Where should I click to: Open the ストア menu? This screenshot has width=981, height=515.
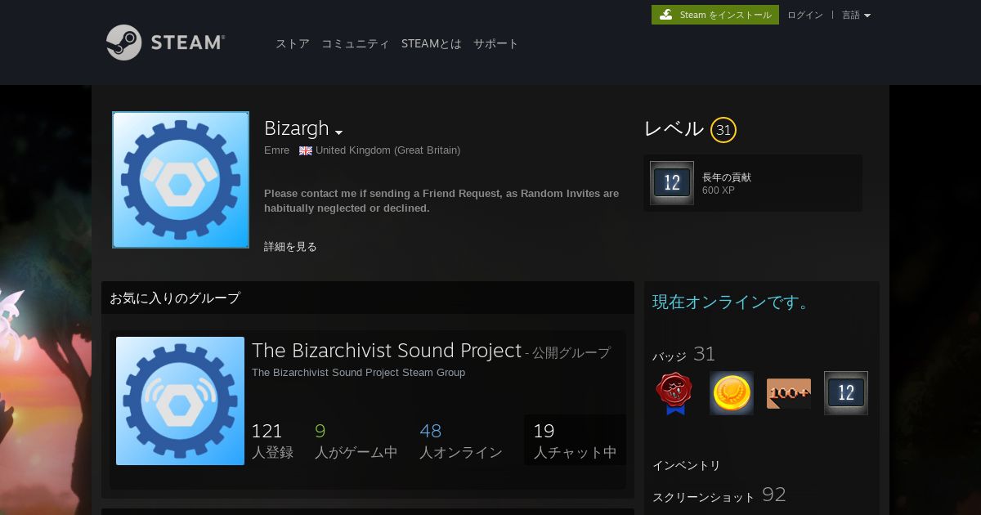[x=293, y=44]
